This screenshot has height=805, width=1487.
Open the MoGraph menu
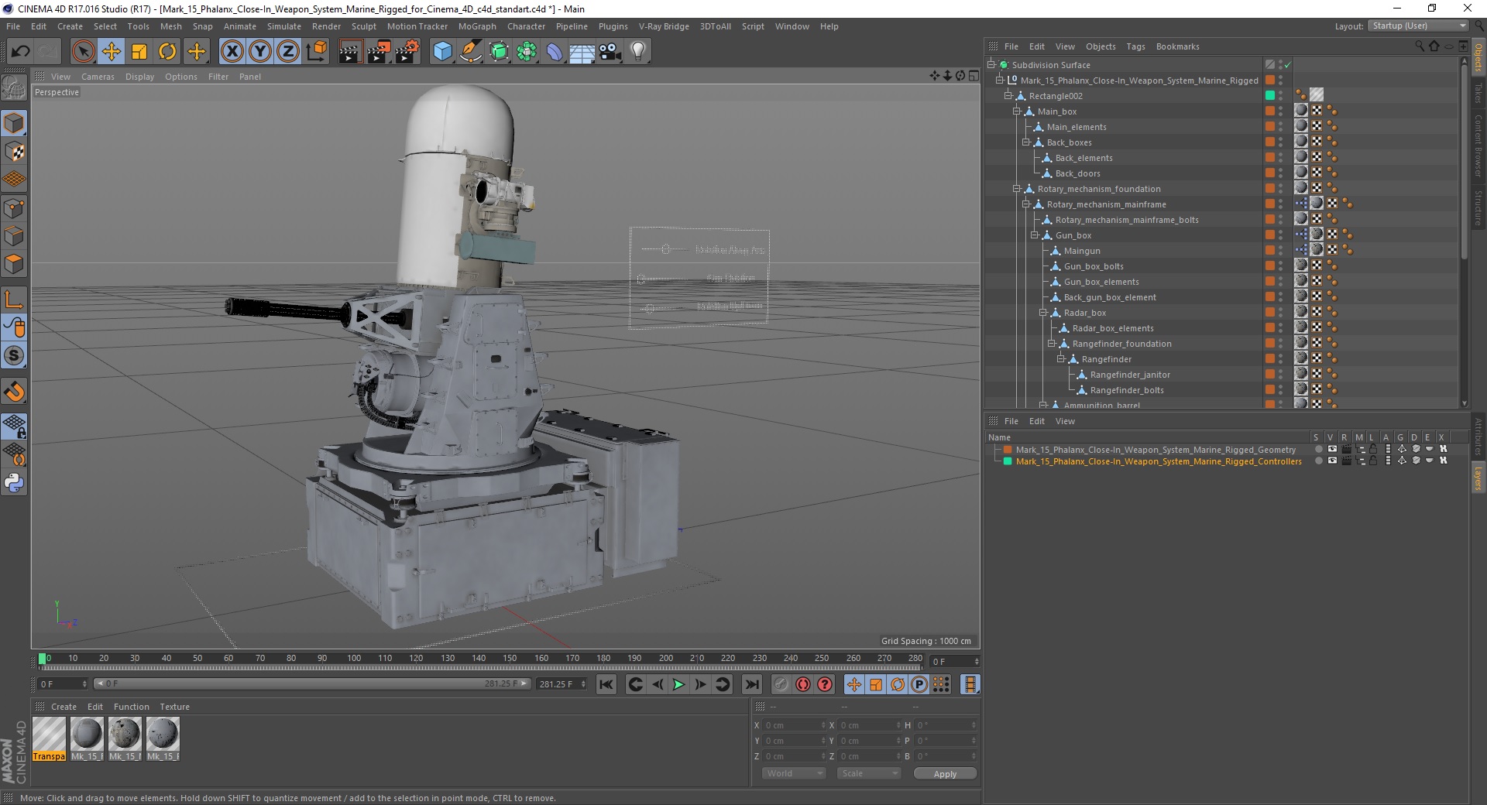point(477,26)
